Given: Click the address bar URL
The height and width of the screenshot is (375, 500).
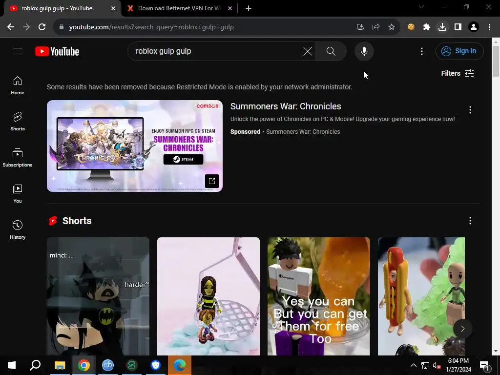Looking at the screenshot, I should (151, 27).
